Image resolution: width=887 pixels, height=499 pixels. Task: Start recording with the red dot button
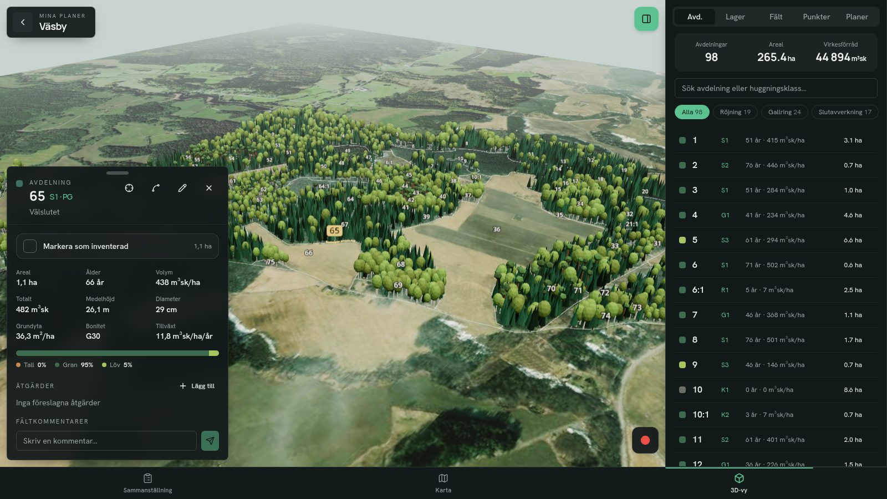tap(645, 440)
